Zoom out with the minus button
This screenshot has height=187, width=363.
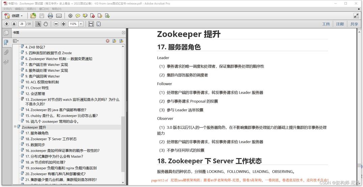pyautogui.click(x=56, y=24)
